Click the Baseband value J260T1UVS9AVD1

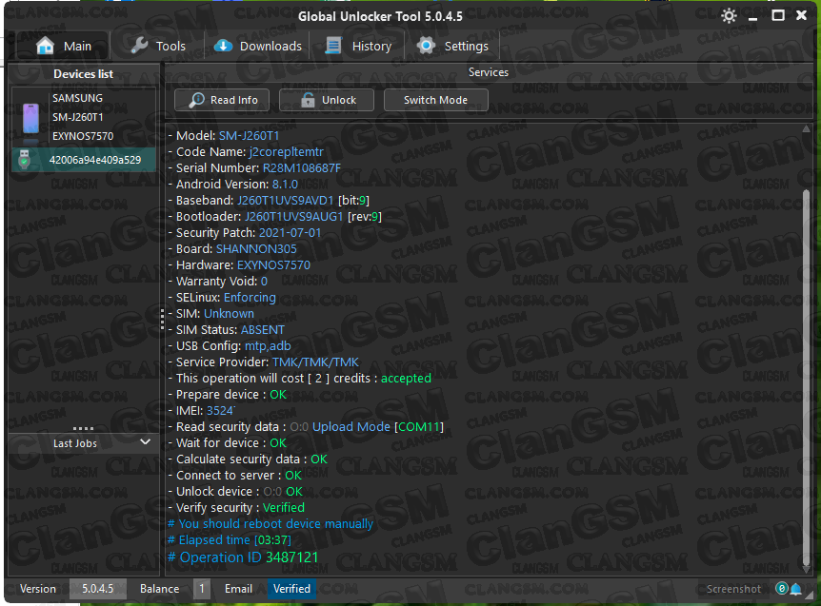click(286, 201)
